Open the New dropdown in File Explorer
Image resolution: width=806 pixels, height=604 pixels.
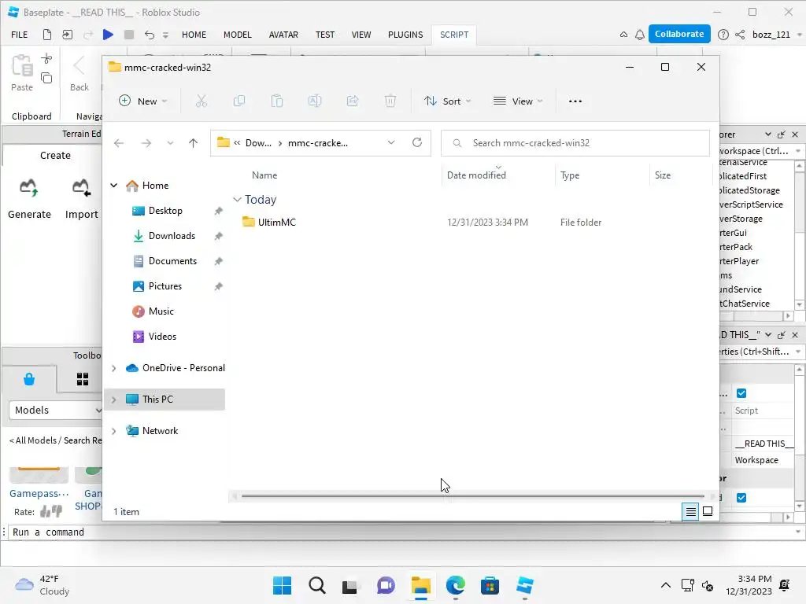click(143, 101)
